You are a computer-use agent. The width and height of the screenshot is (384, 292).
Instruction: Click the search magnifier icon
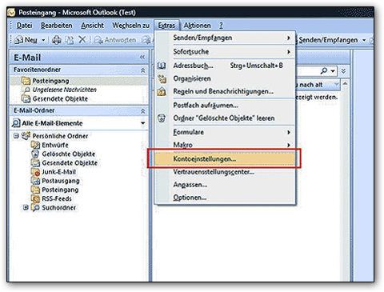324,71
